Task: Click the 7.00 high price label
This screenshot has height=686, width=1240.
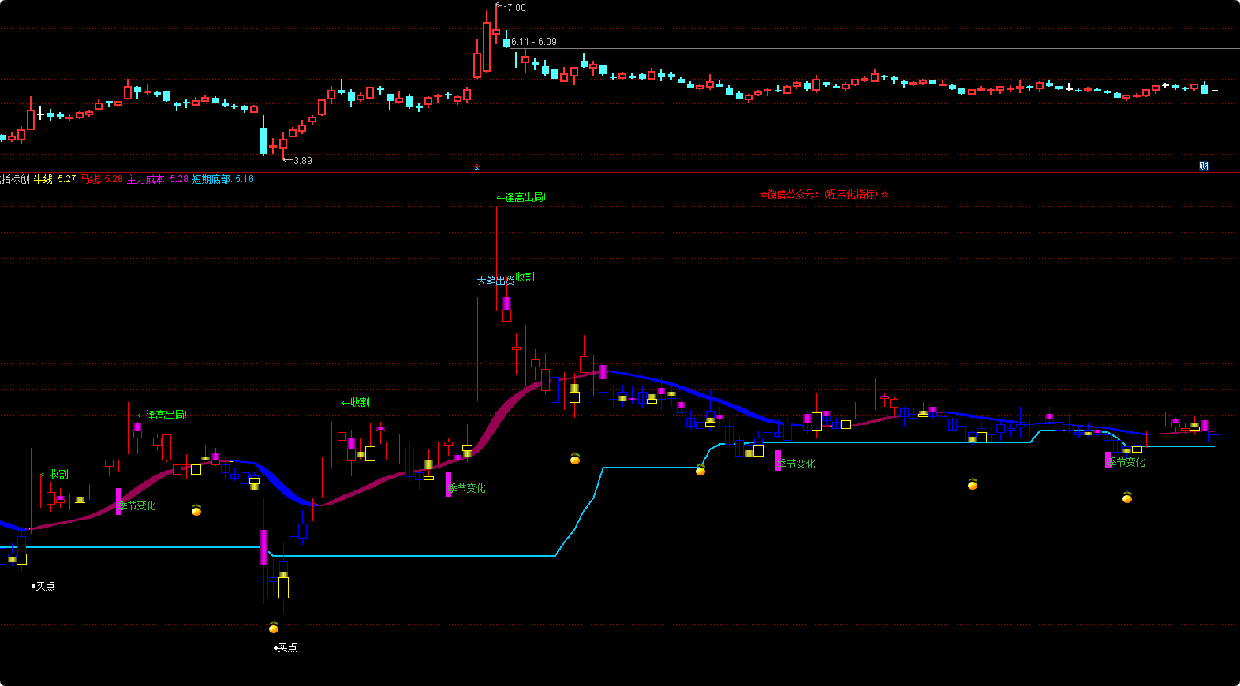Action: [x=516, y=8]
